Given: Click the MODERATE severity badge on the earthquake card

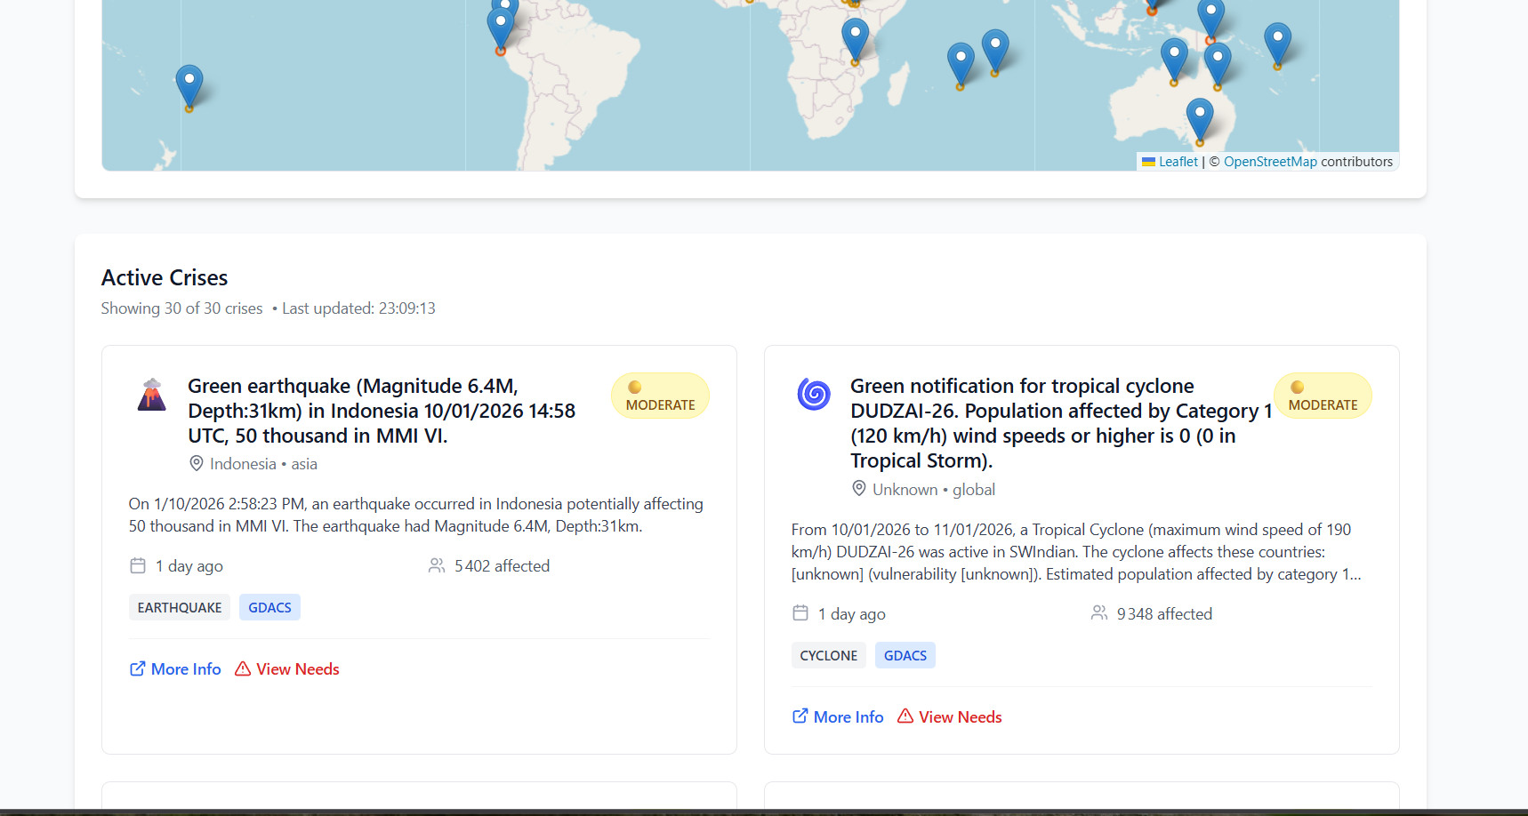Looking at the screenshot, I should click(660, 396).
